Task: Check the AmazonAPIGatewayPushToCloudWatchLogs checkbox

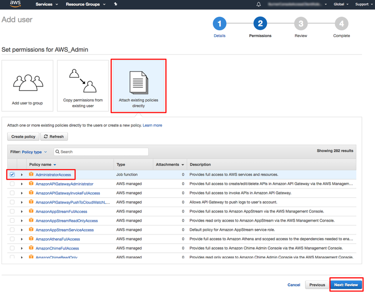Action: 12,202
